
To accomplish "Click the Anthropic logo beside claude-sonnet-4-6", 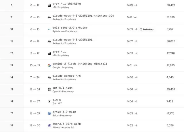I will [x=49, y=77].
